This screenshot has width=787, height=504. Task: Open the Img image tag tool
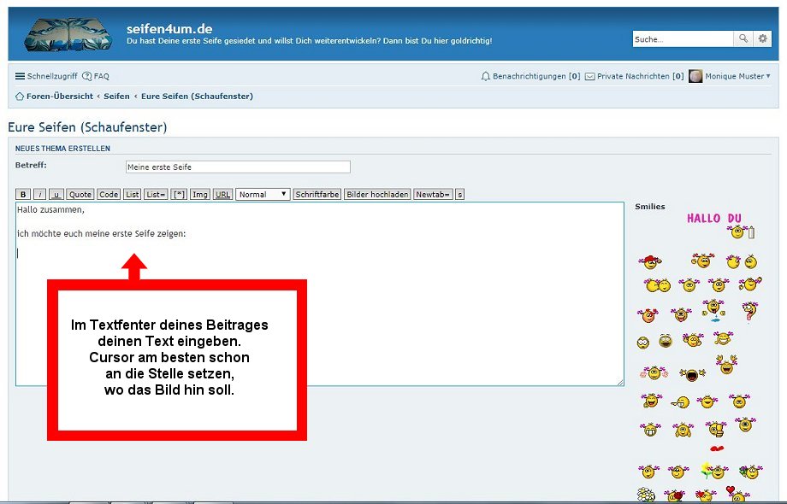coord(199,194)
